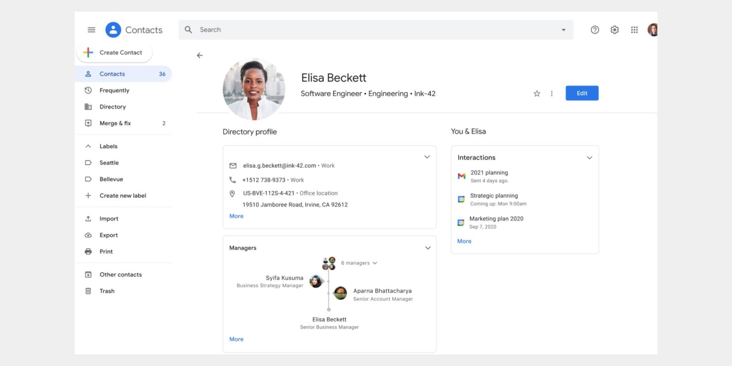
Task: Open the three-dot more options menu
Action: [x=552, y=93]
